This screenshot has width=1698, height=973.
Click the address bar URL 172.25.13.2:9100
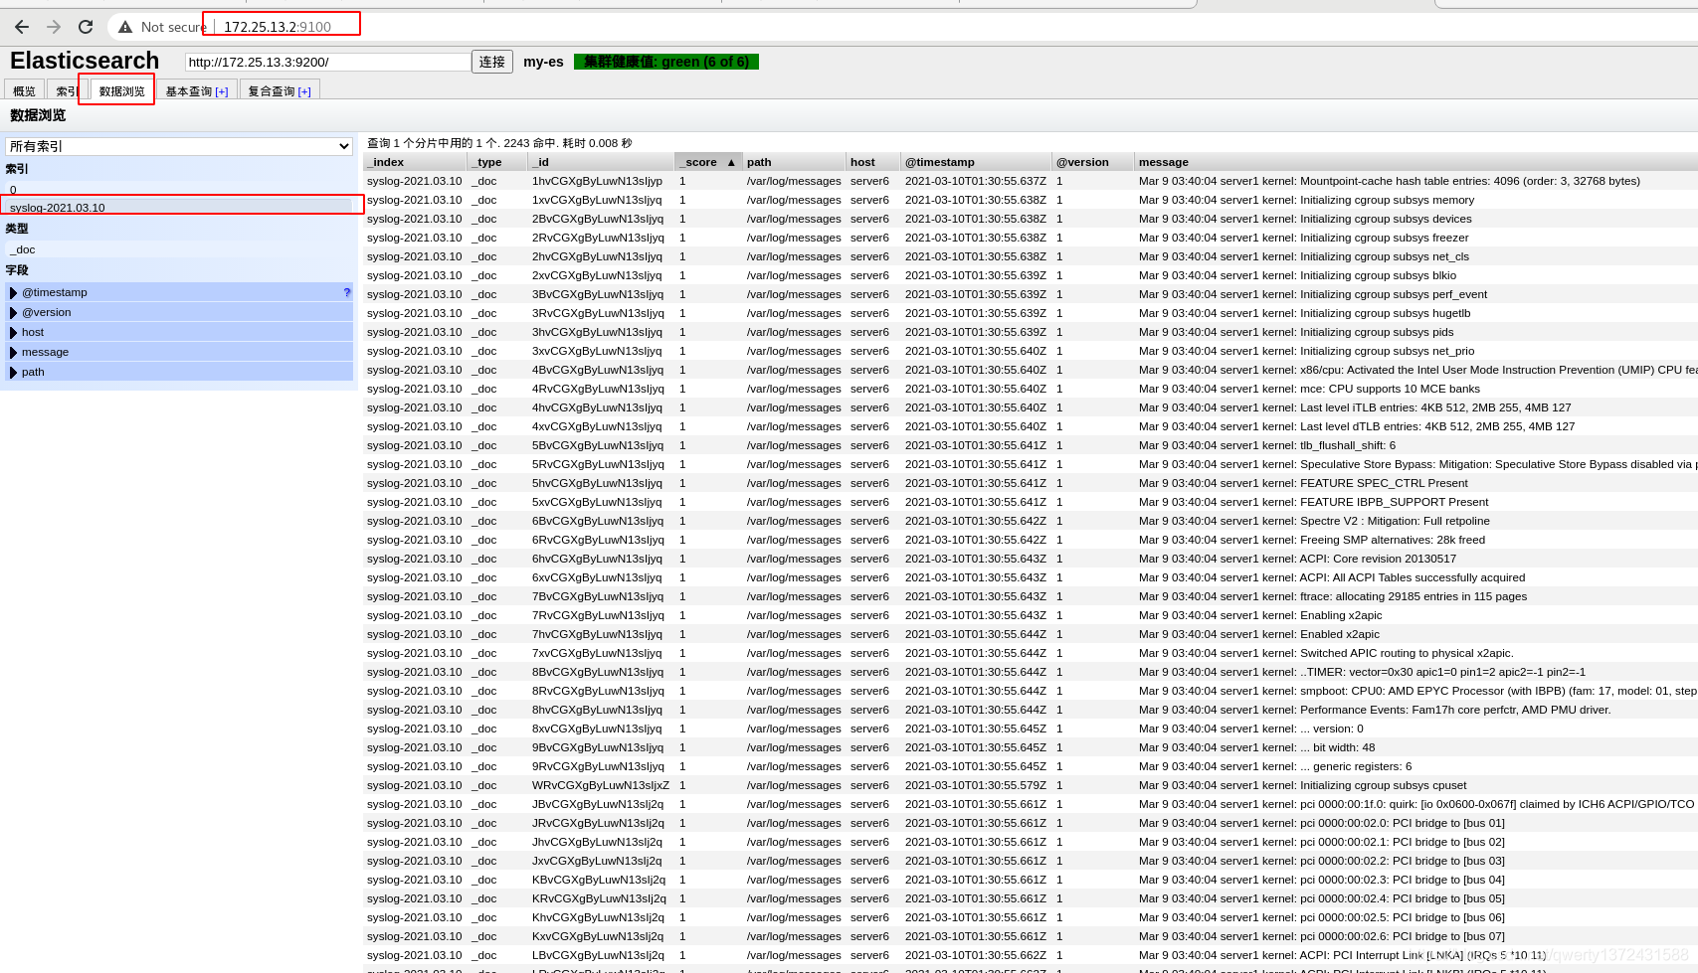click(x=278, y=27)
